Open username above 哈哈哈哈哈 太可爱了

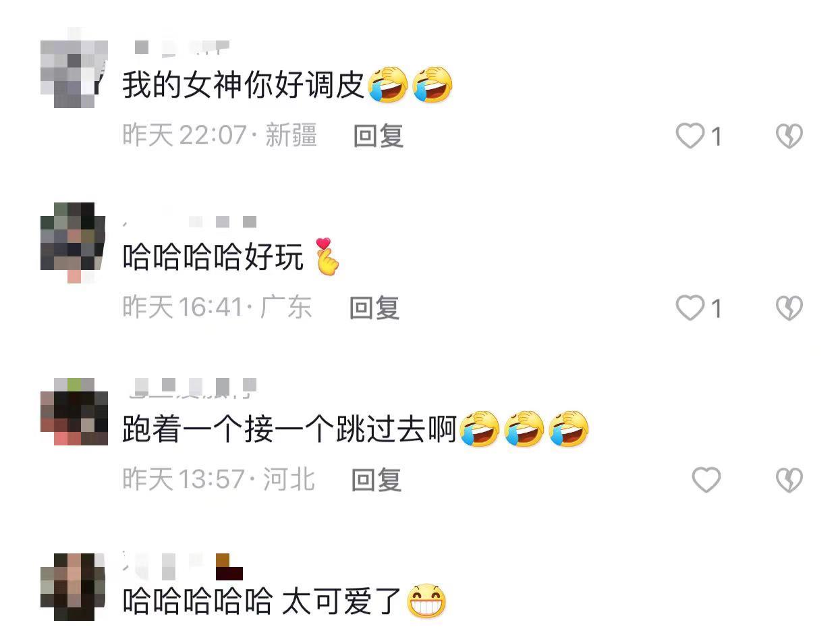coord(182,566)
